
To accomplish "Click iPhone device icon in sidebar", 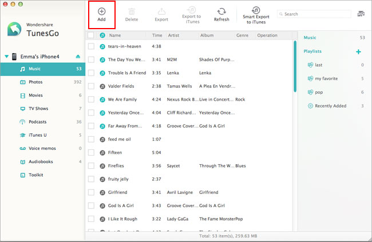I will point(14,57).
